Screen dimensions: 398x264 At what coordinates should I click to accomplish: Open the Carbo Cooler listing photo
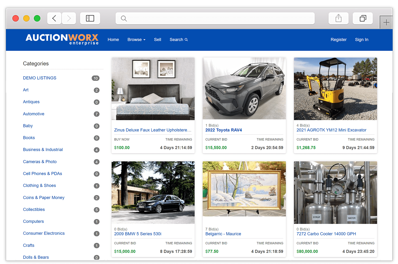[335, 192]
